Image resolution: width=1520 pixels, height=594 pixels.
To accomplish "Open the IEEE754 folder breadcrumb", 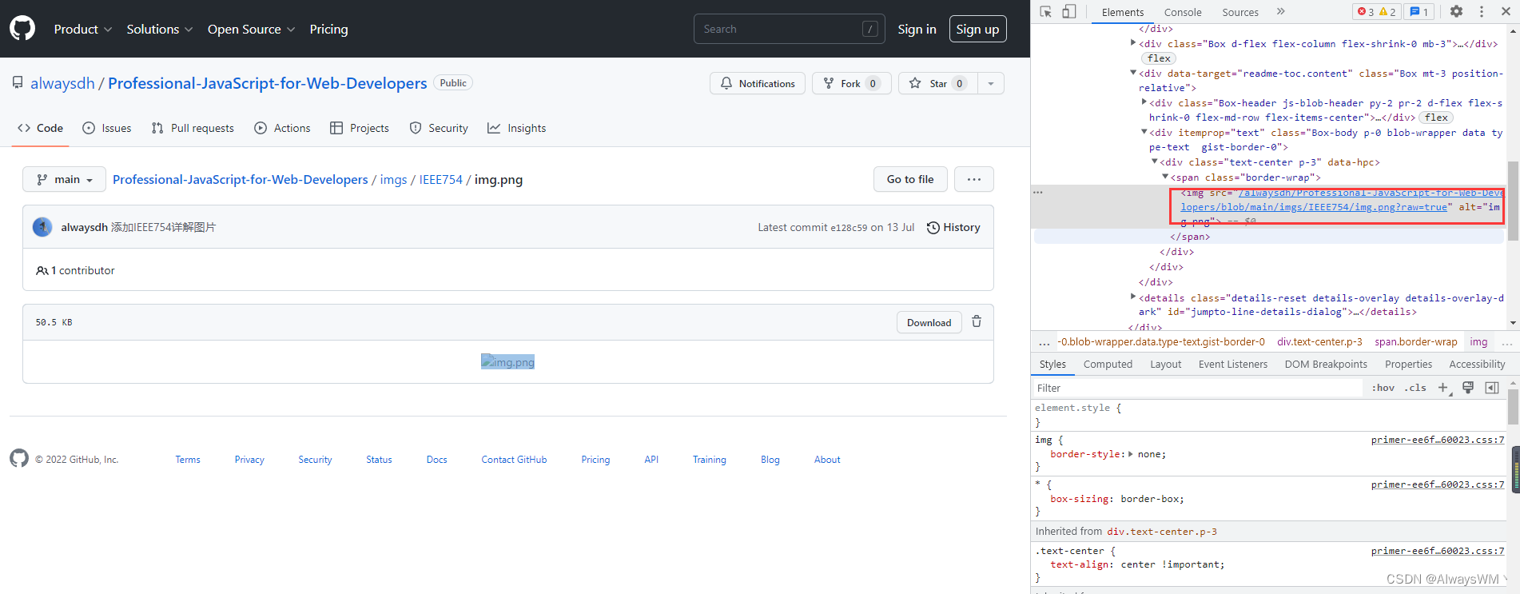I will coord(441,179).
